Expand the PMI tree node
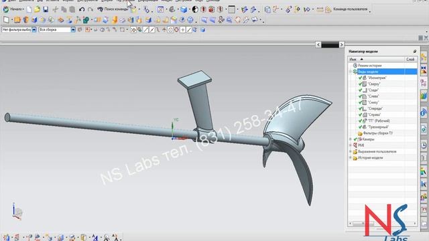The image size is (429, 241). (351, 145)
